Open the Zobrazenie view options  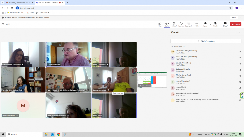[x=189, y=24]
